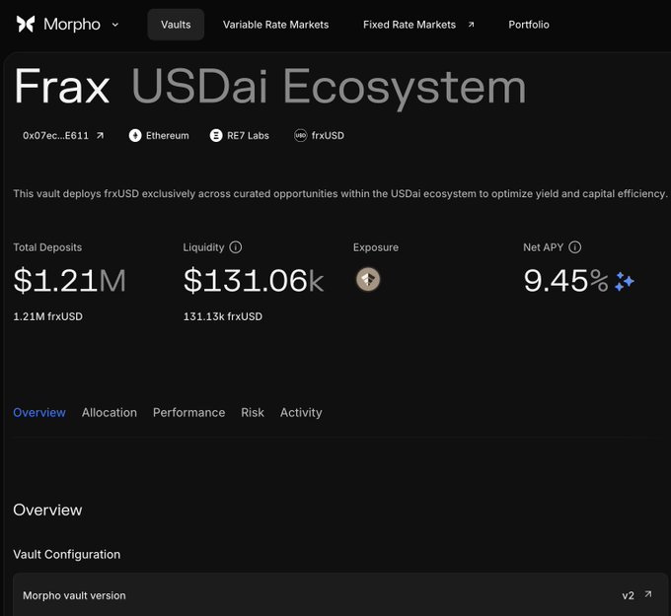This screenshot has height=616, width=671.
Task: Click the 131.13k frxUSD liquidity amount
Action: [x=223, y=316]
